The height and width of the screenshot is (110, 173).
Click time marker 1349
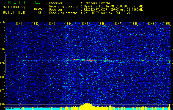tap(151, 23)
